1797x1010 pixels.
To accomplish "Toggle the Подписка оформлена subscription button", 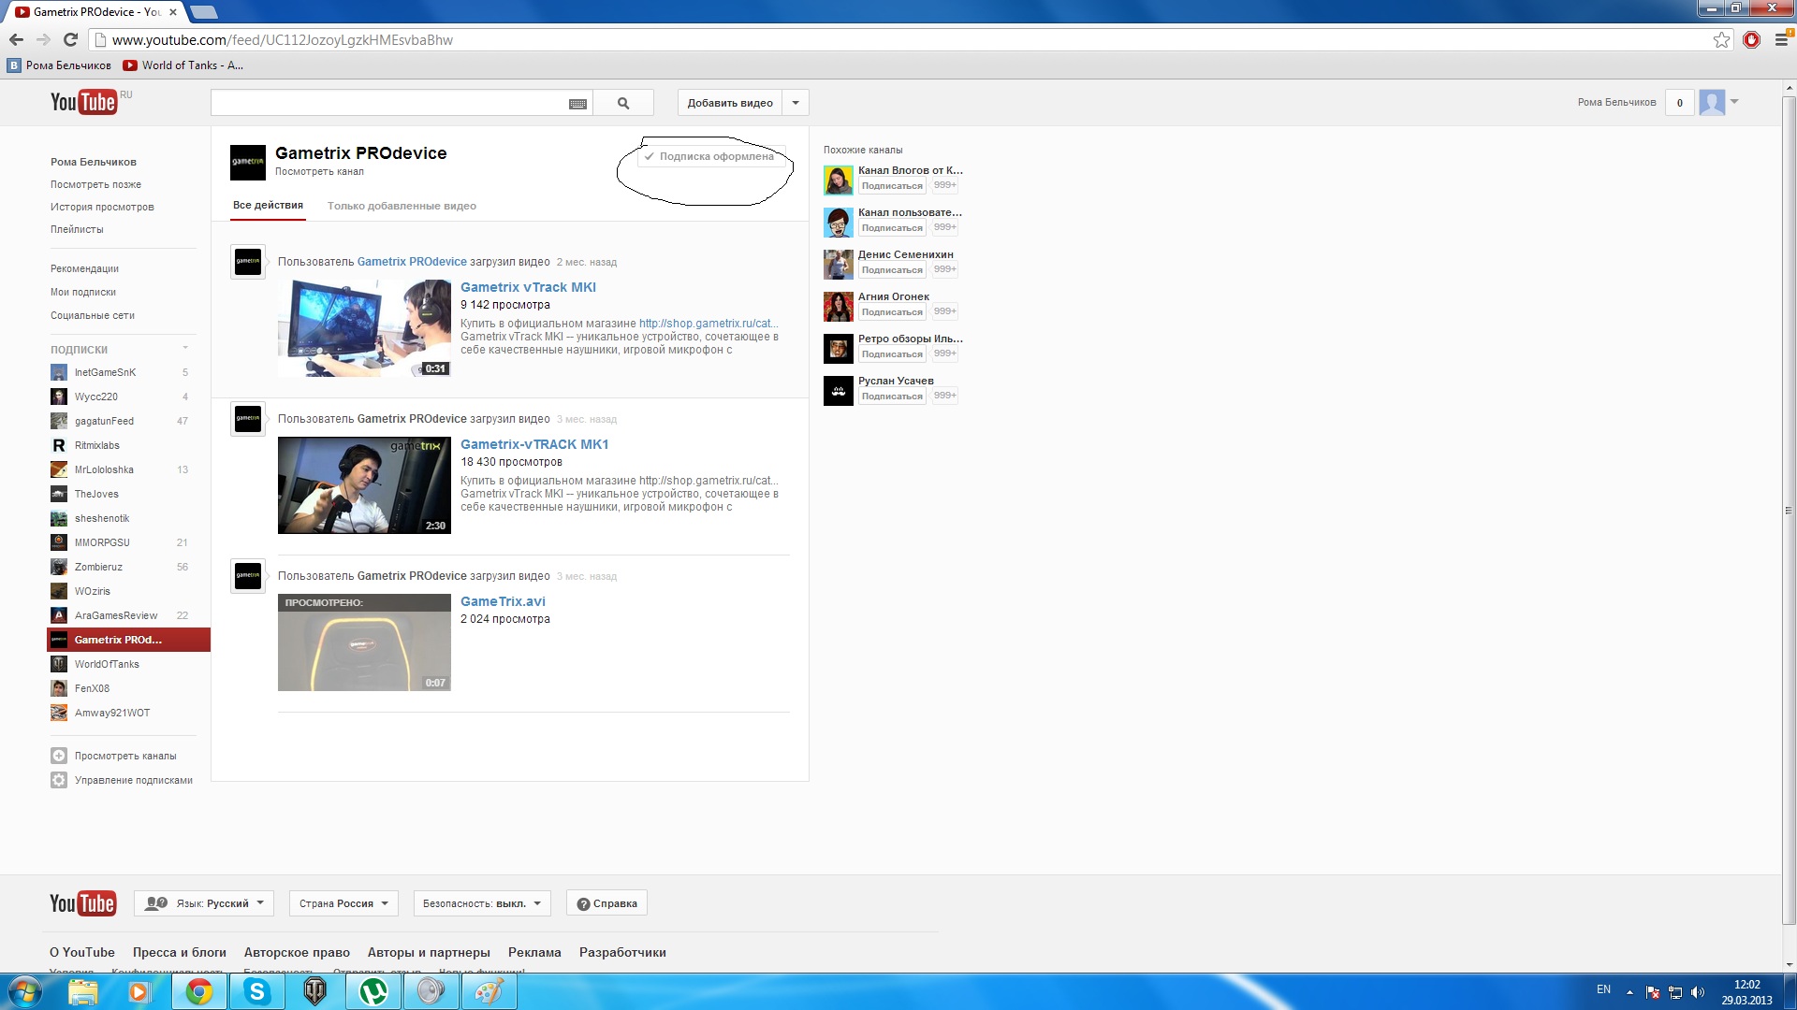I will pos(711,157).
